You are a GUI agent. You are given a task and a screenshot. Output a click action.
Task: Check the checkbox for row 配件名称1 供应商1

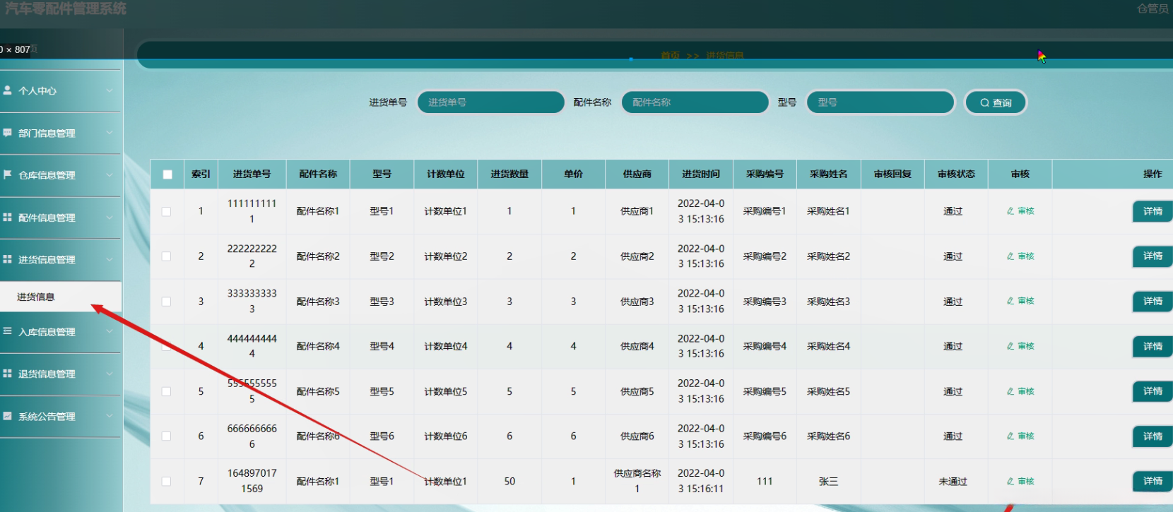point(166,211)
